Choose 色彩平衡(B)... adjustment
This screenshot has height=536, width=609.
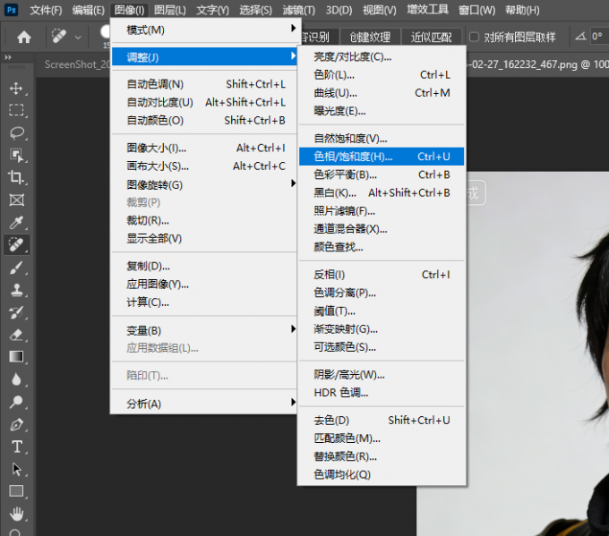pos(382,174)
